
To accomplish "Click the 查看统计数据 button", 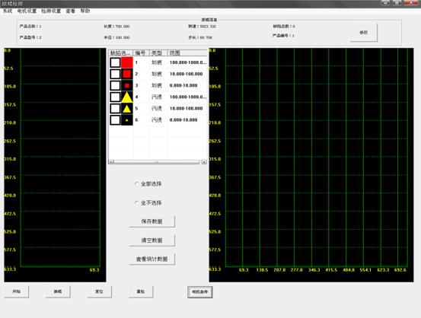I will point(152,259).
